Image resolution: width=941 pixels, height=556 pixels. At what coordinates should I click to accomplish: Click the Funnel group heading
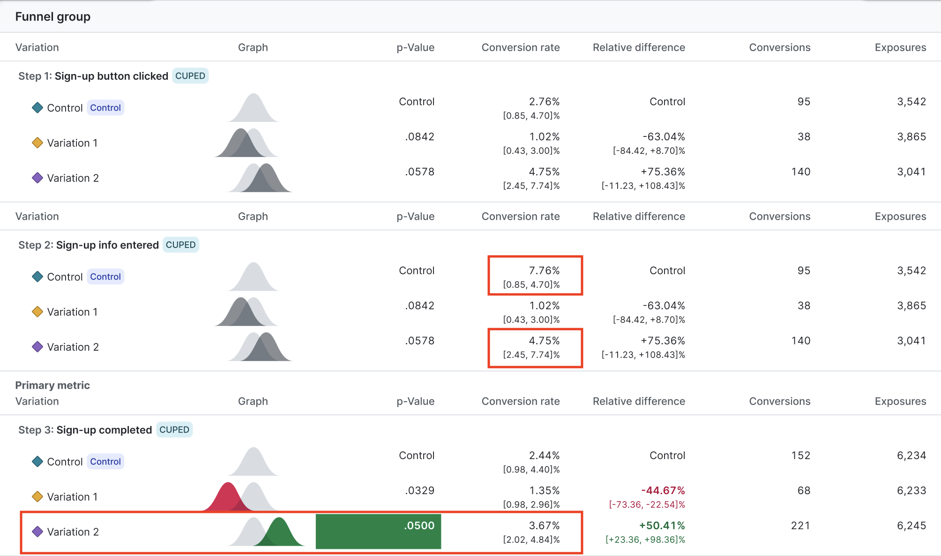click(53, 17)
